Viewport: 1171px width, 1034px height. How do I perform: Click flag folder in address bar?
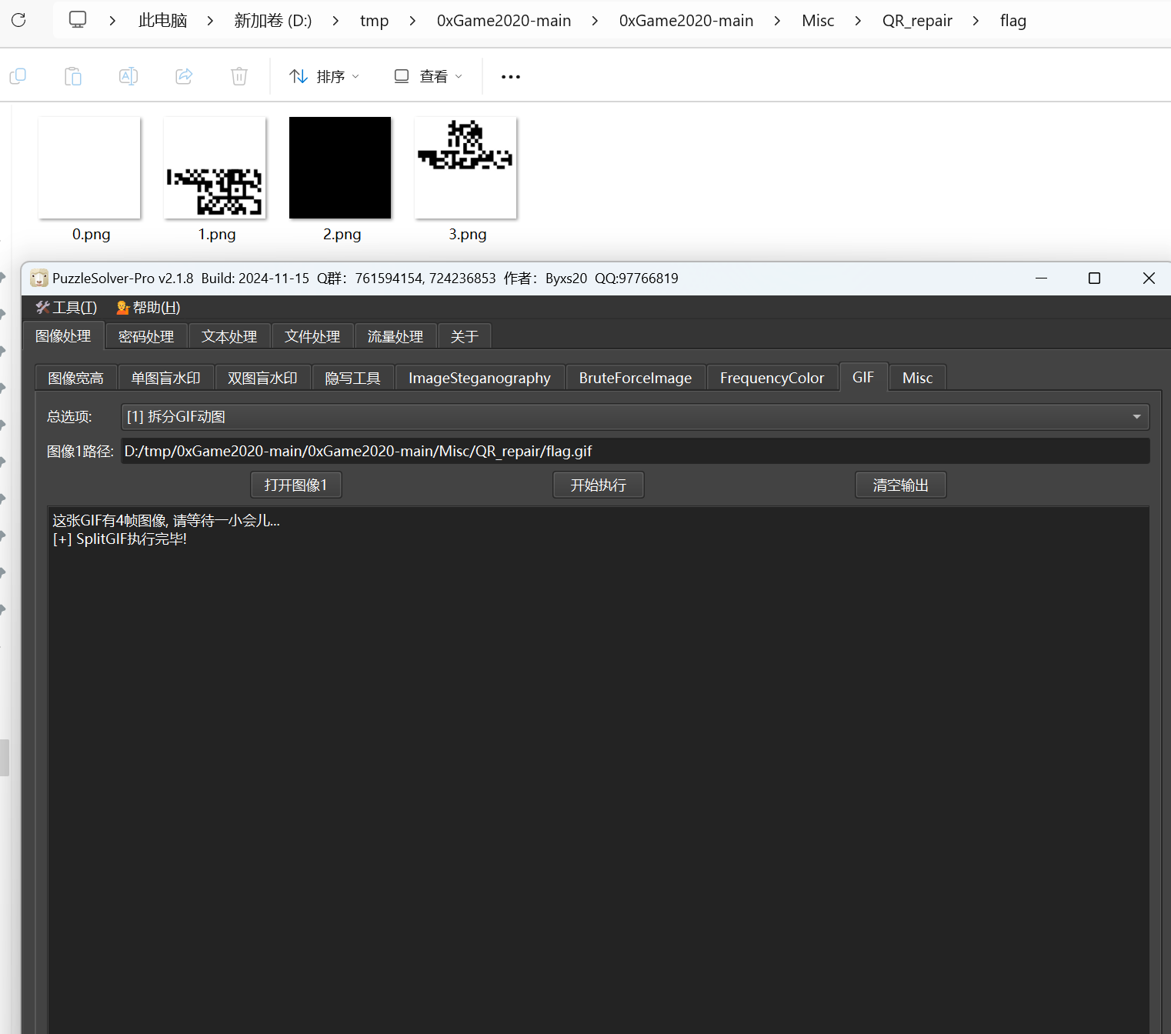[x=1013, y=21]
